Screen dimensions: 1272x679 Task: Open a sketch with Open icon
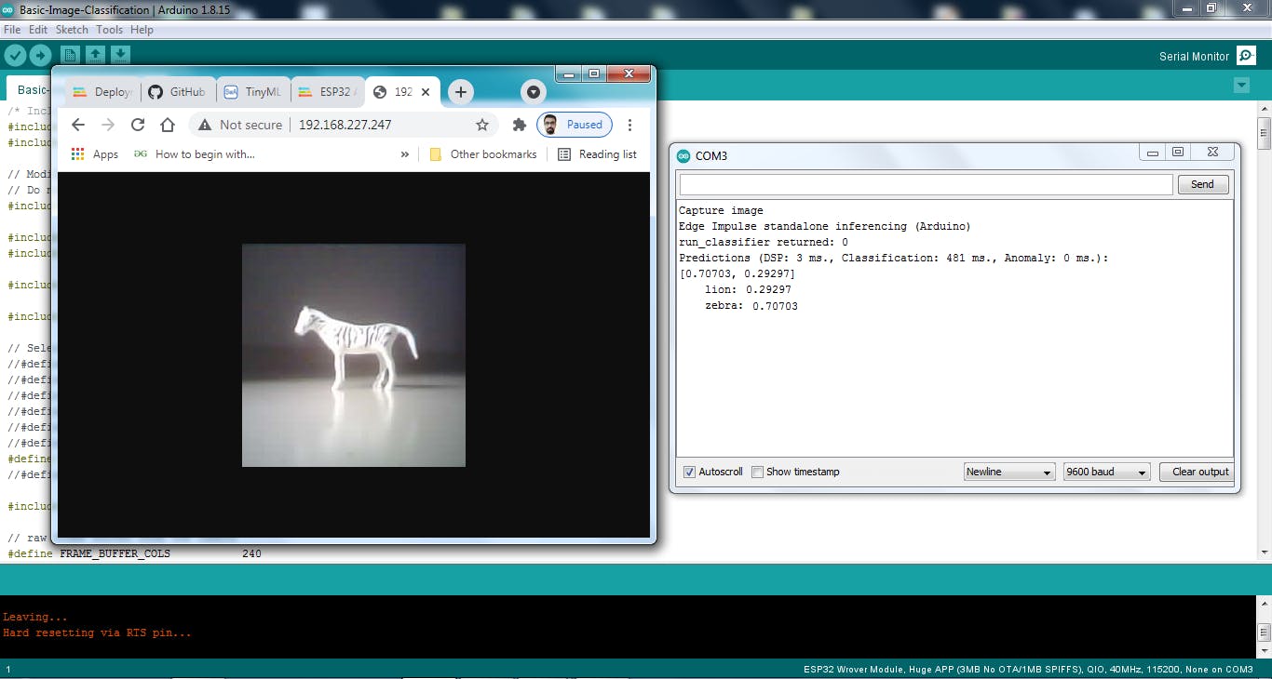[x=96, y=55]
